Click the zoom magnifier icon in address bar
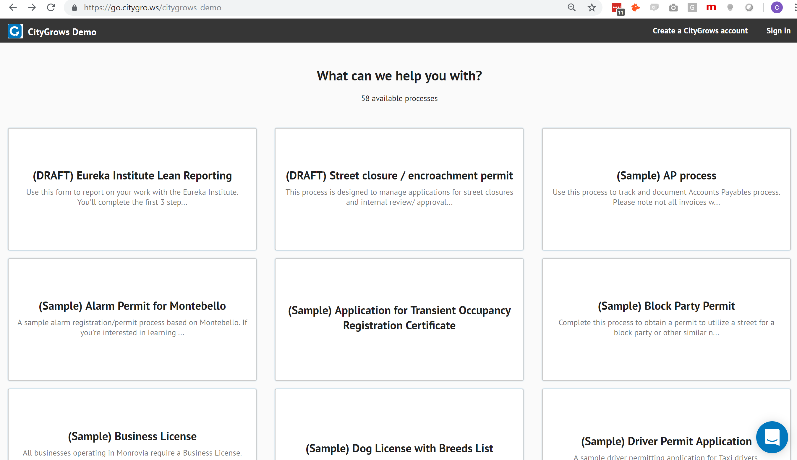The height and width of the screenshot is (460, 797). pos(571,7)
